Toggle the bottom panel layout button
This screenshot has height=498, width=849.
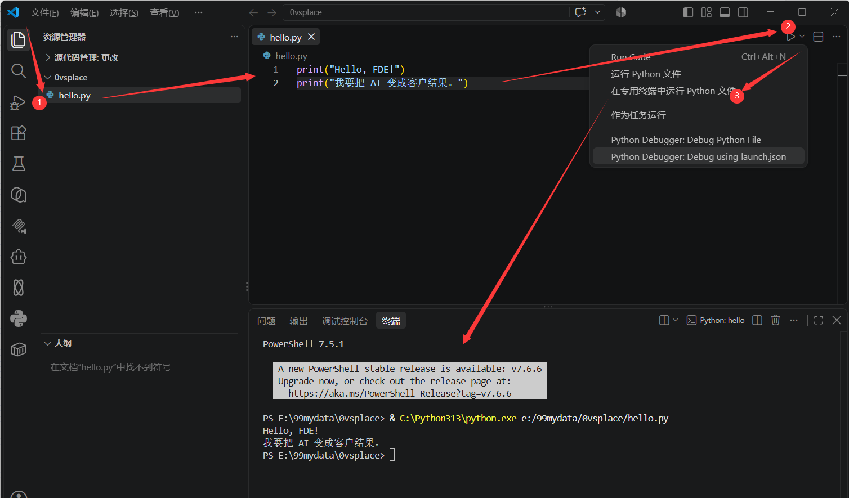pos(725,12)
